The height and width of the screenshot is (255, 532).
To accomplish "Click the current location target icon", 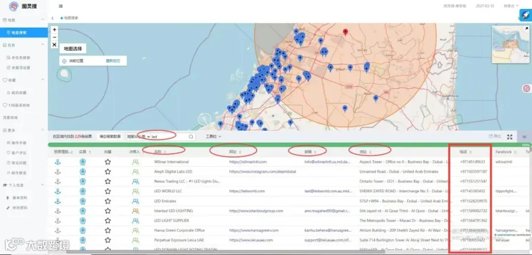I will (64, 61).
